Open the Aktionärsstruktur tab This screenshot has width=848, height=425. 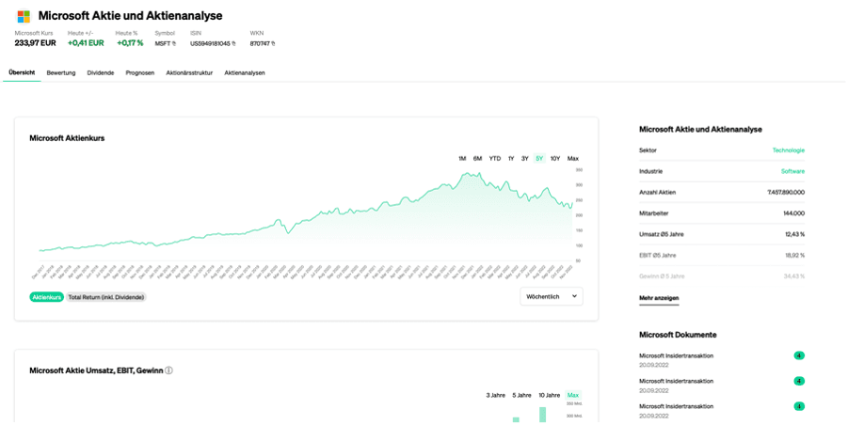tap(189, 72)
